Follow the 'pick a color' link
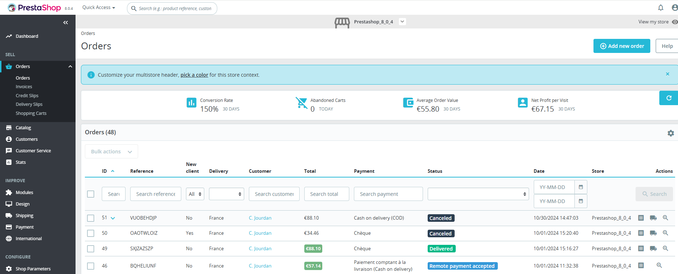678x274 pixels. (x=194, y=75)
